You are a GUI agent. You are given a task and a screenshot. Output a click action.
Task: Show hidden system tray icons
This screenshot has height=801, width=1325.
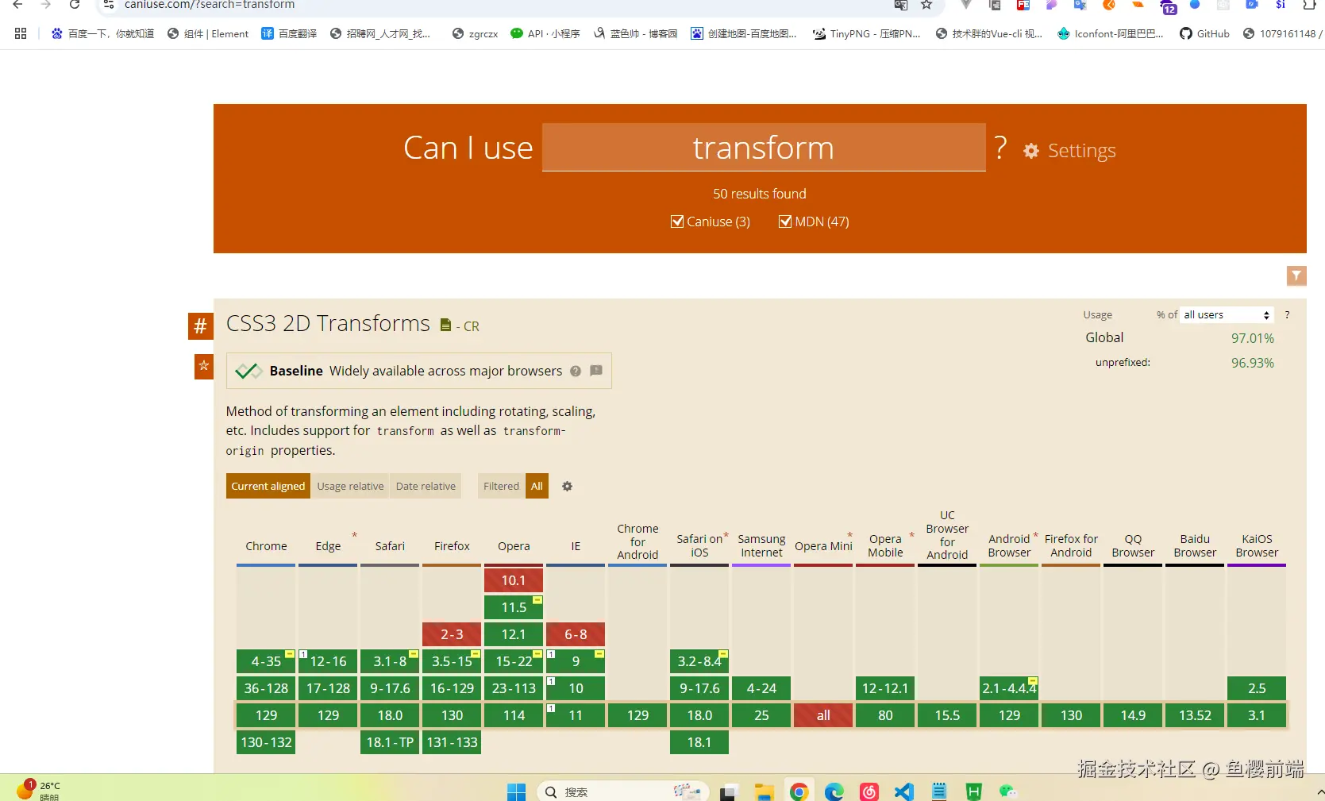click(1319, 791)
